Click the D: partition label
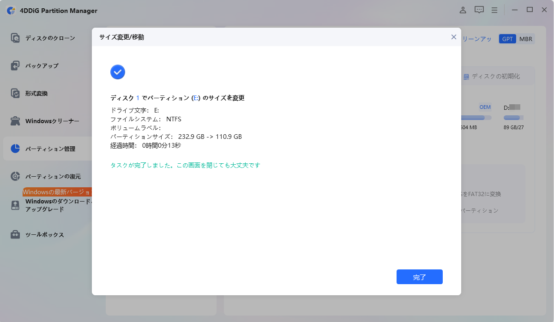Viewport: 554px width, 322px height. coord(506,107)
